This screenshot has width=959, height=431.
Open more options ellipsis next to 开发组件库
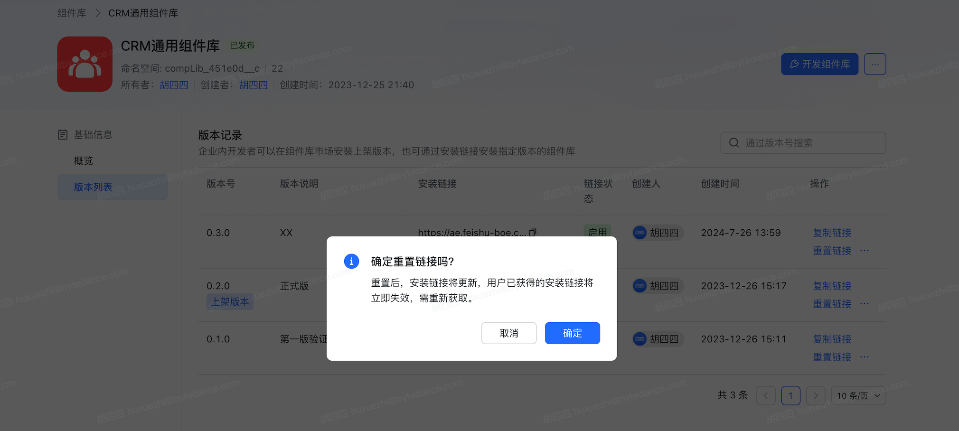click(x=875, y=64)
